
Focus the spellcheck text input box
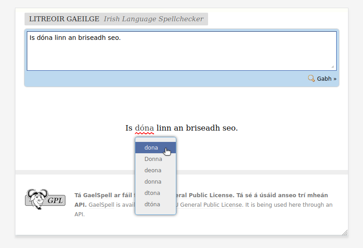coord(181,51)
